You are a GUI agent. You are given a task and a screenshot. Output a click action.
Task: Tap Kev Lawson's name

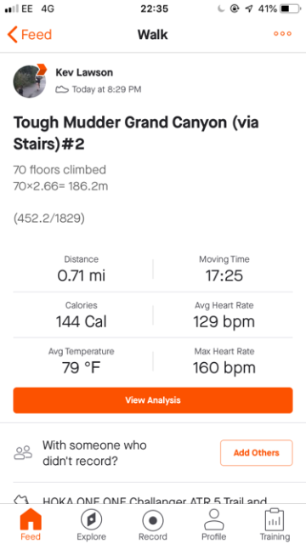(x=84, y=72)
